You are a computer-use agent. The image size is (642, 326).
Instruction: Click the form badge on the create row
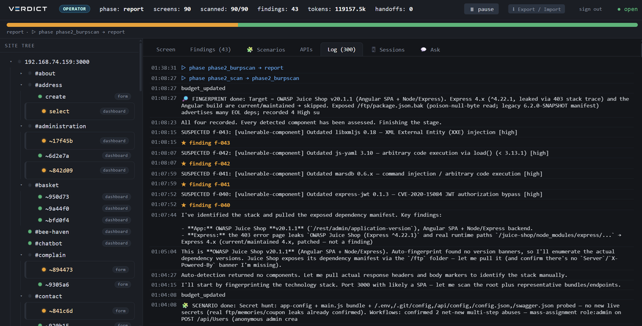(123, 96)
